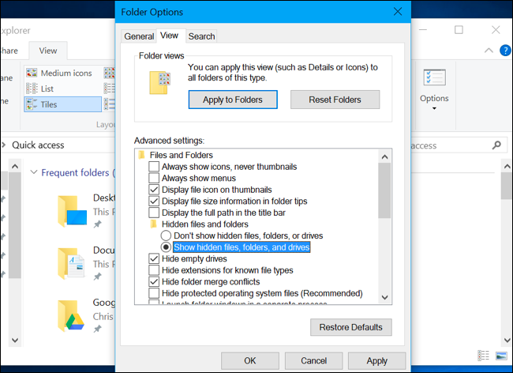This screenshot has height=373, width=513.
Task: Collapse the Frequent folders section
Action: 34,172
